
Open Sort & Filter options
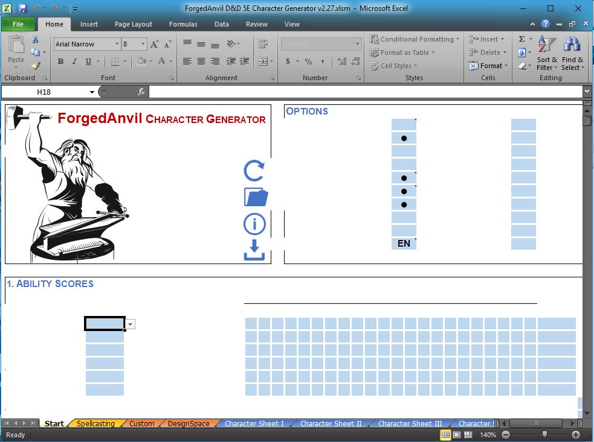[547, 53]
